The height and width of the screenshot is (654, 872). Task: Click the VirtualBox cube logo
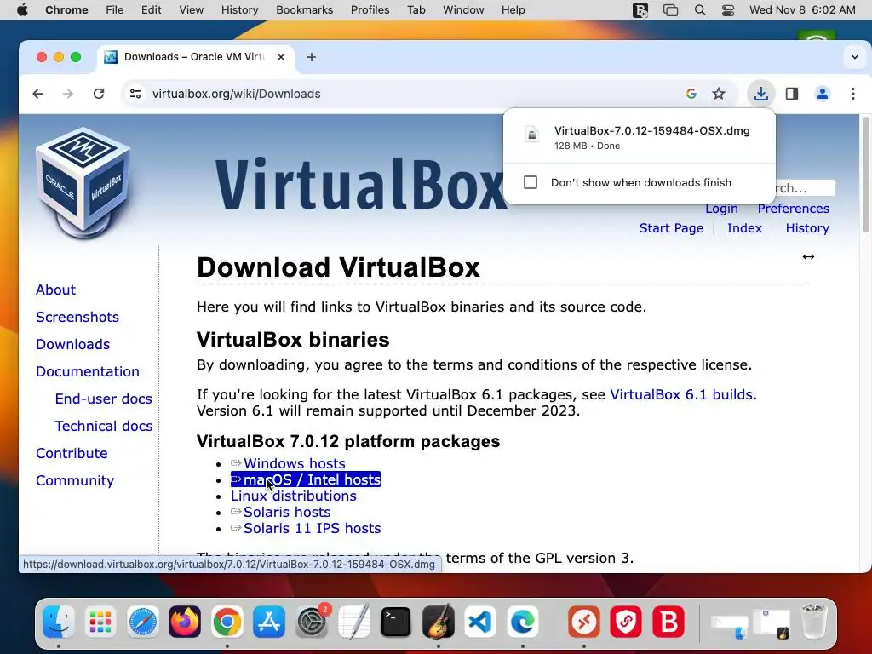pyautogui.click(x=83, y=184)
